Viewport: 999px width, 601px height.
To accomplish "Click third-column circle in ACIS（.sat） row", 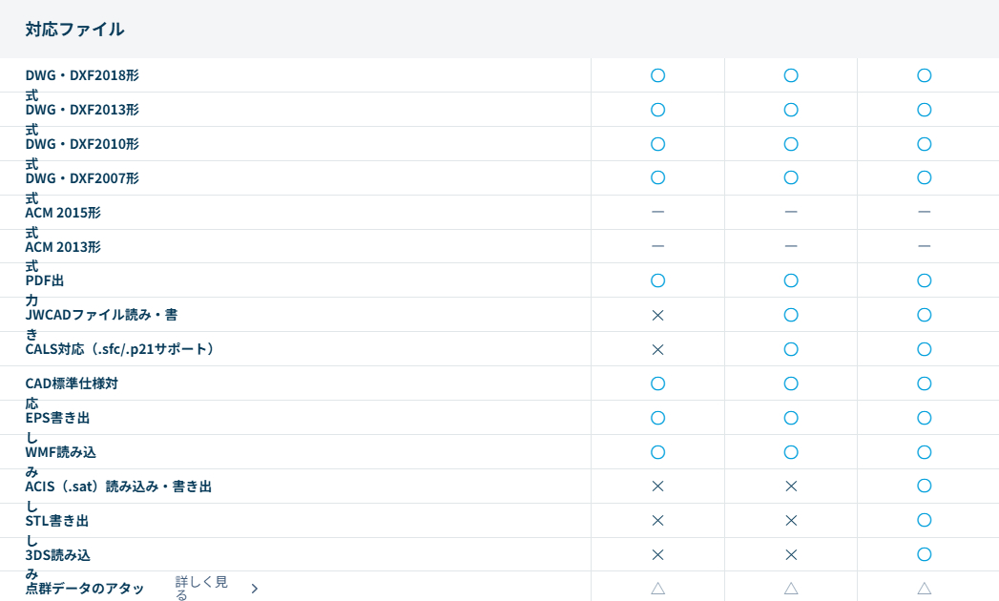I will coord(924,487).
